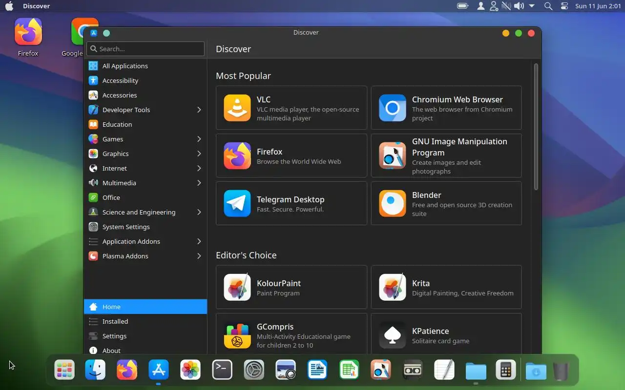Expand the Internet category arrow

[199, 168]
